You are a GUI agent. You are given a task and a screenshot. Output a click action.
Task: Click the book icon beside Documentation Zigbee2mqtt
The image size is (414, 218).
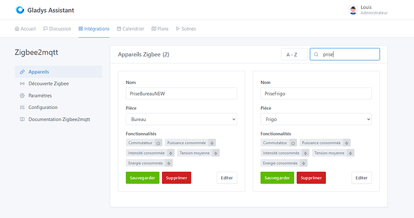pos(22,119)
